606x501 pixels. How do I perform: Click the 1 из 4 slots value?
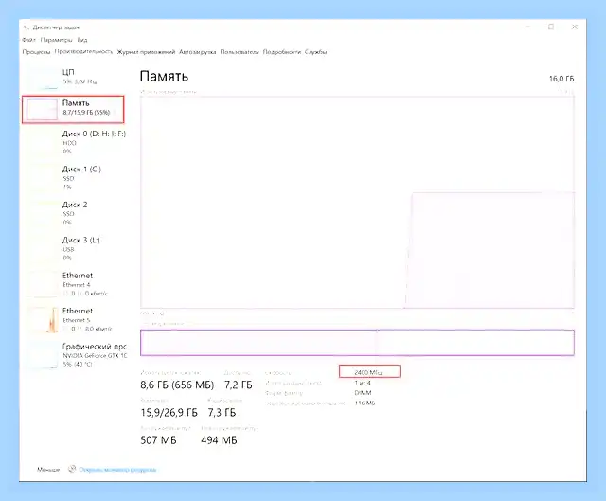tap(363, 383)
